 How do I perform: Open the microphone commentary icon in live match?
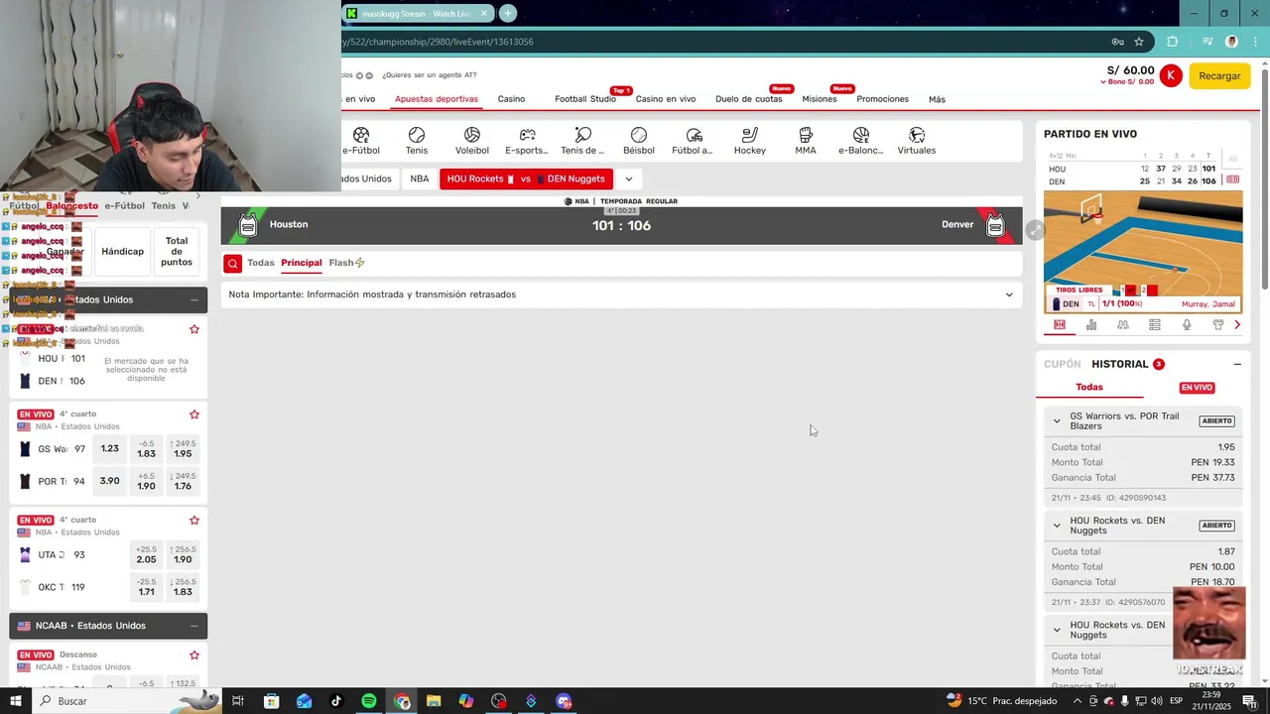(1187, 324)
